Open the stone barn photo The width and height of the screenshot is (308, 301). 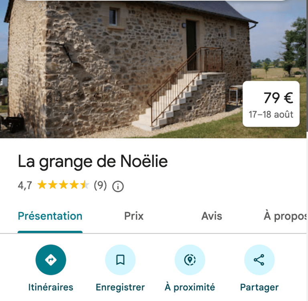click(126, 69)
